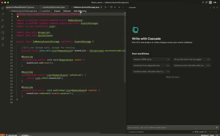The image size is (220, 136).
Task: Click the ArrayList import on line 7
Action: (x=44, y=32)
